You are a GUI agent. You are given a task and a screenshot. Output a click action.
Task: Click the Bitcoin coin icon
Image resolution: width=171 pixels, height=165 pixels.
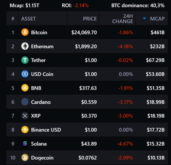coord(25,32)
